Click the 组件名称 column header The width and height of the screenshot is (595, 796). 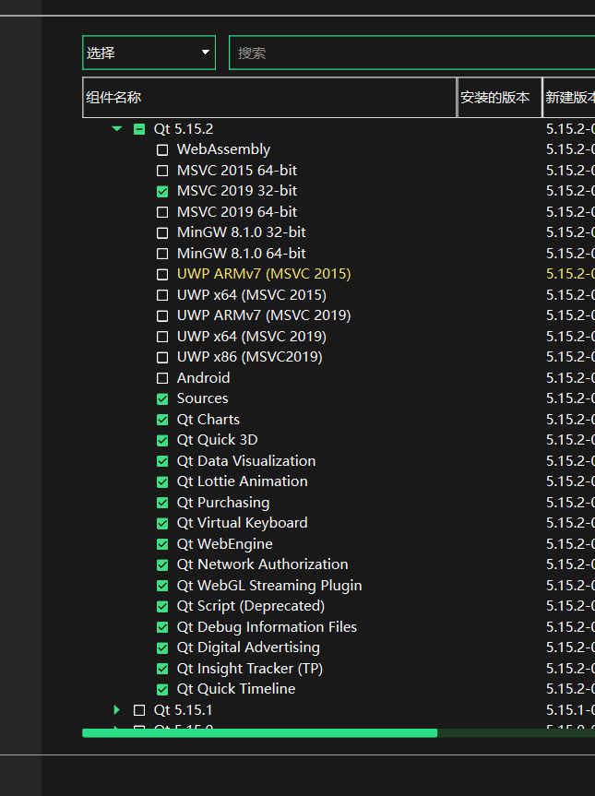(x=269, y=98)
